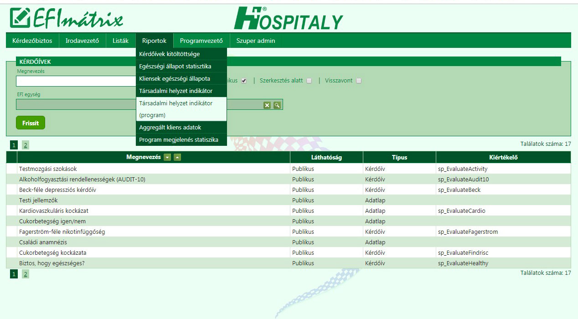The height and width of the screenshot is (319, 578).
Task: Open the Riportok menu
Action: coord(155,41)
